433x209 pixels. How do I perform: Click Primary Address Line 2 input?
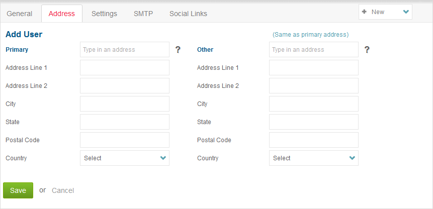tap(125, 86)
